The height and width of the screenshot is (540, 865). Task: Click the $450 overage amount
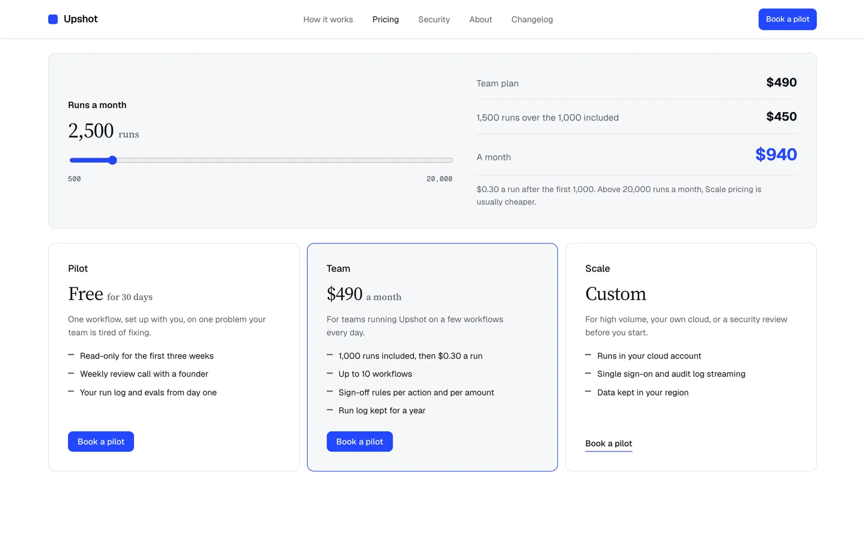[x=781, y=117]
